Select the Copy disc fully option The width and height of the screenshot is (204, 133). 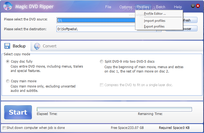click(8, 61)
